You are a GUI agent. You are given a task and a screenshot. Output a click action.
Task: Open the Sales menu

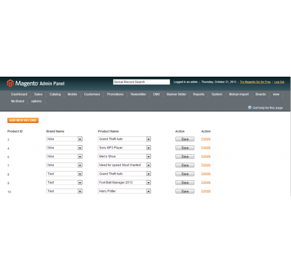click(x=38, y=94)
